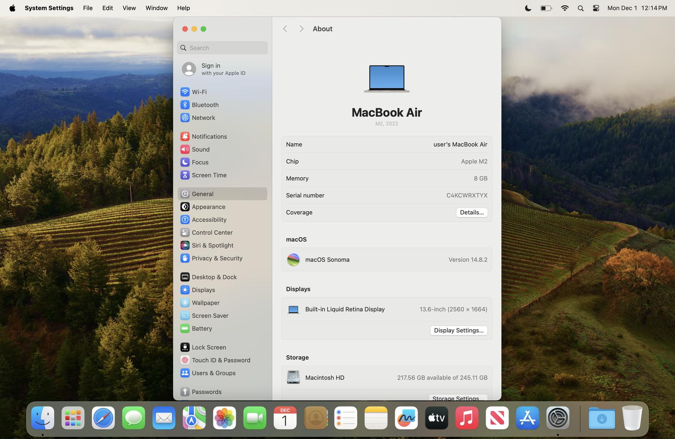Select Touch ID & Password

coord(221,360)
